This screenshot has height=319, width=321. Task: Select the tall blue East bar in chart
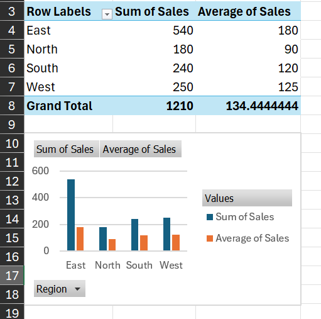click(x=71, y=215)
